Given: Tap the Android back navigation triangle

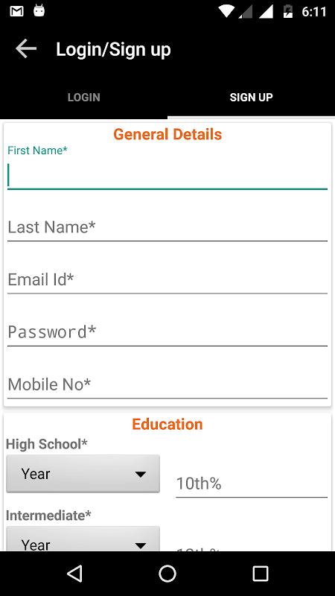Looking at the screenshot, I should (74, 573).
